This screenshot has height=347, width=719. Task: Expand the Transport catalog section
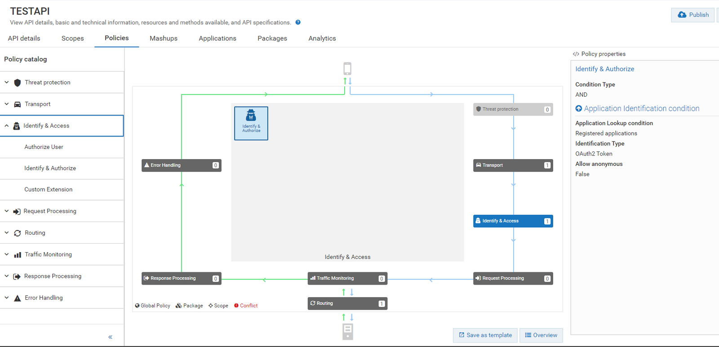[x=7, y=104]
